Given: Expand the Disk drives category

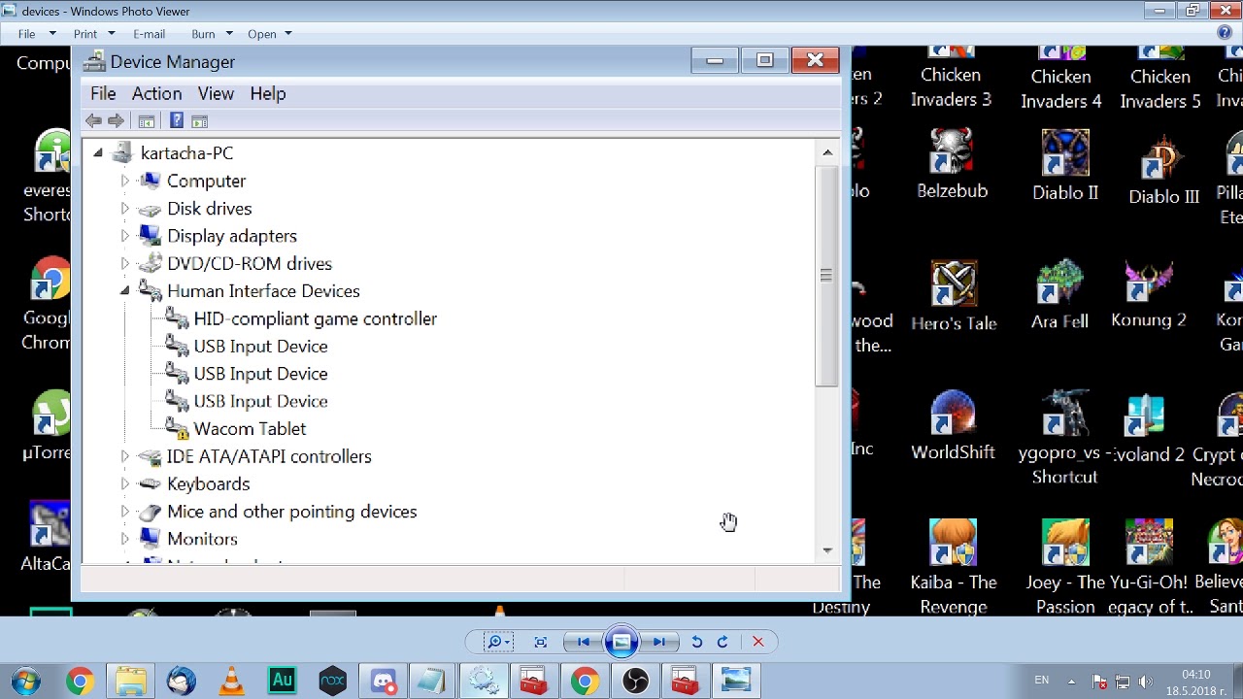Looking at the screenshot, I should (x=124, y=209).
